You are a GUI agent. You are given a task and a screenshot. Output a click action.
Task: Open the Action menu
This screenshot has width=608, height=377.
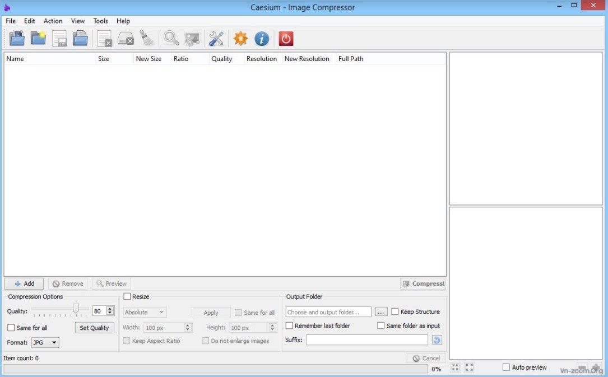(x=53, y=21)
